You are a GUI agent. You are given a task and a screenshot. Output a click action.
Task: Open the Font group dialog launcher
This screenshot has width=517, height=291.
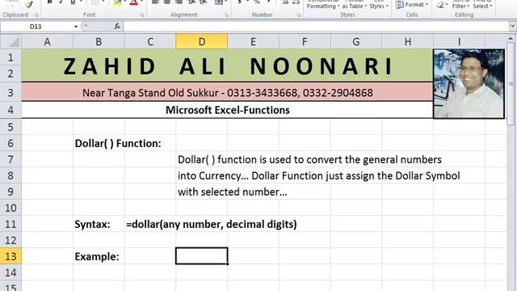click(x=142, y=15)
